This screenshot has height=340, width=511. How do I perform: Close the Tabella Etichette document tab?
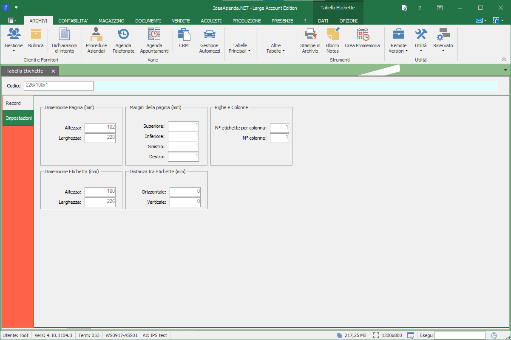(x=53, y=71)
